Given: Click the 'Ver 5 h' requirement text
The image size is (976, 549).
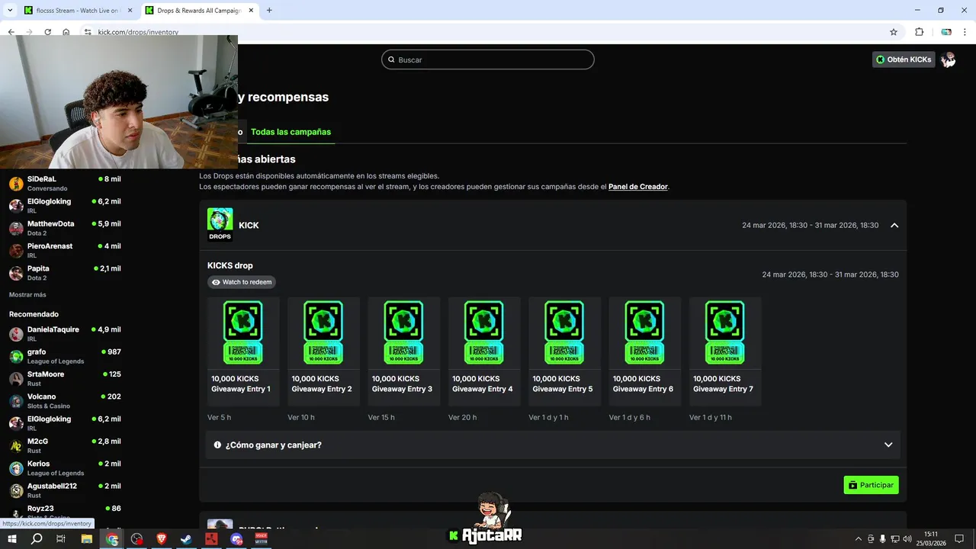Looking at the screenshot, I should pos(219,417).
